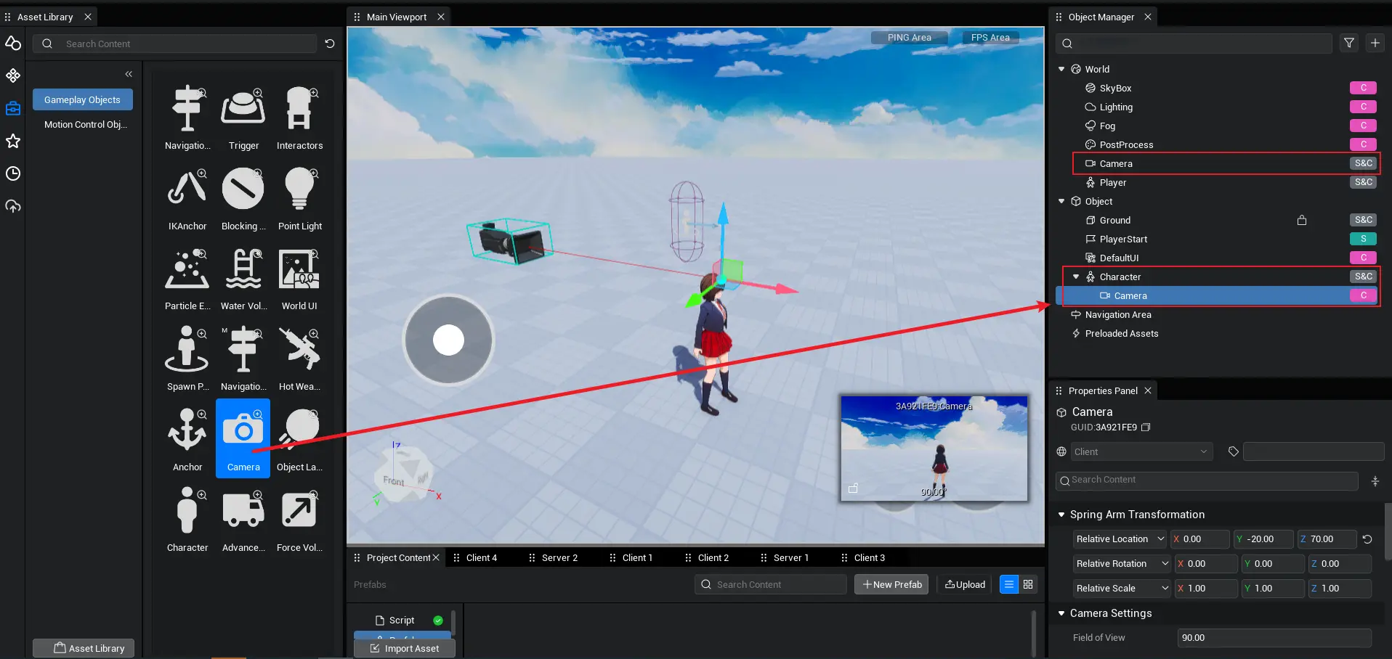
Task: Select the World UI object
Action: (299, 279)
